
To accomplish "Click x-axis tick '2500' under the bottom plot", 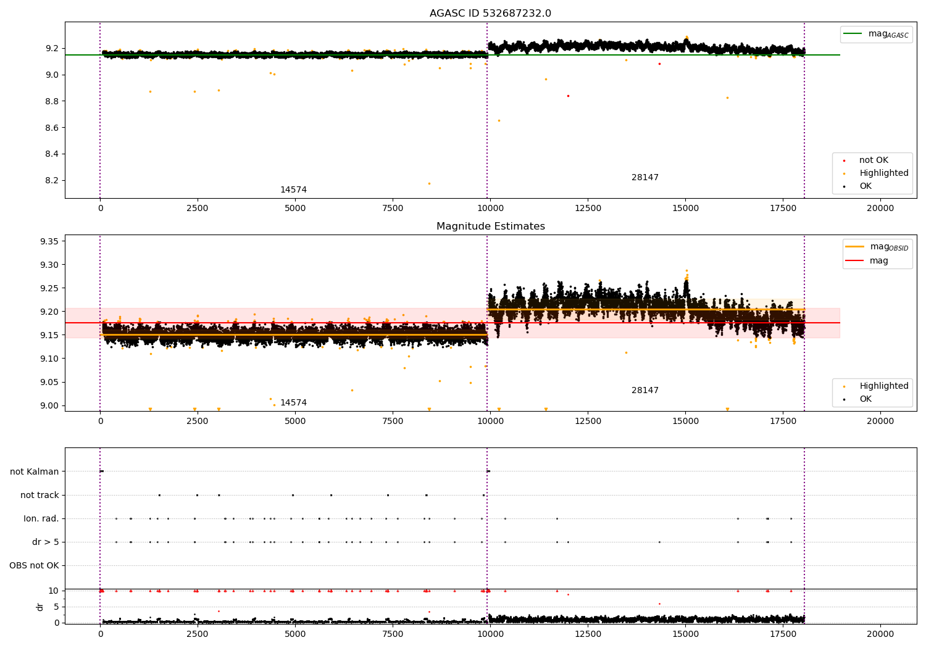I will (198, 634).
